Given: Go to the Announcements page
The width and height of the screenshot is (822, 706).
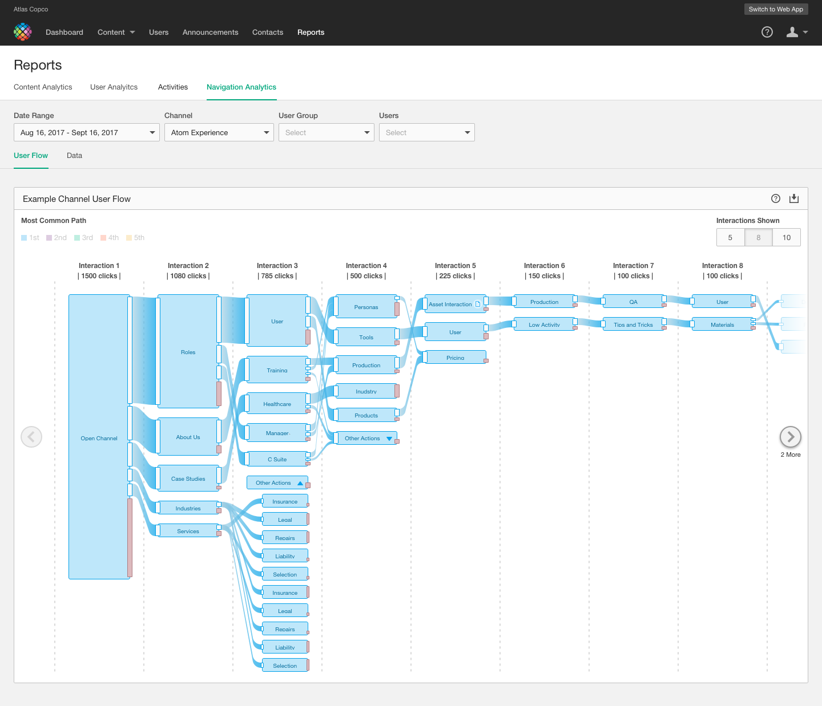Looking at the screenshot, I should tap(210, 32).
